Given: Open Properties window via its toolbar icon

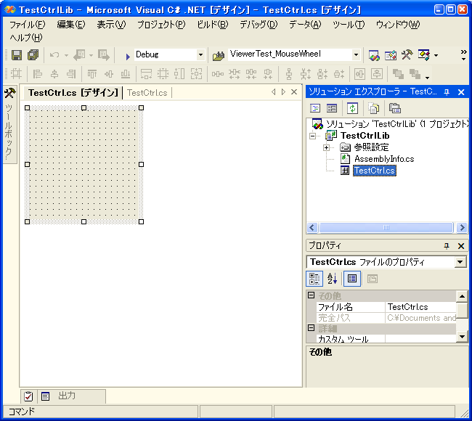Looking at the screenshot, I should pyautogui.click(x=391, y=55).
